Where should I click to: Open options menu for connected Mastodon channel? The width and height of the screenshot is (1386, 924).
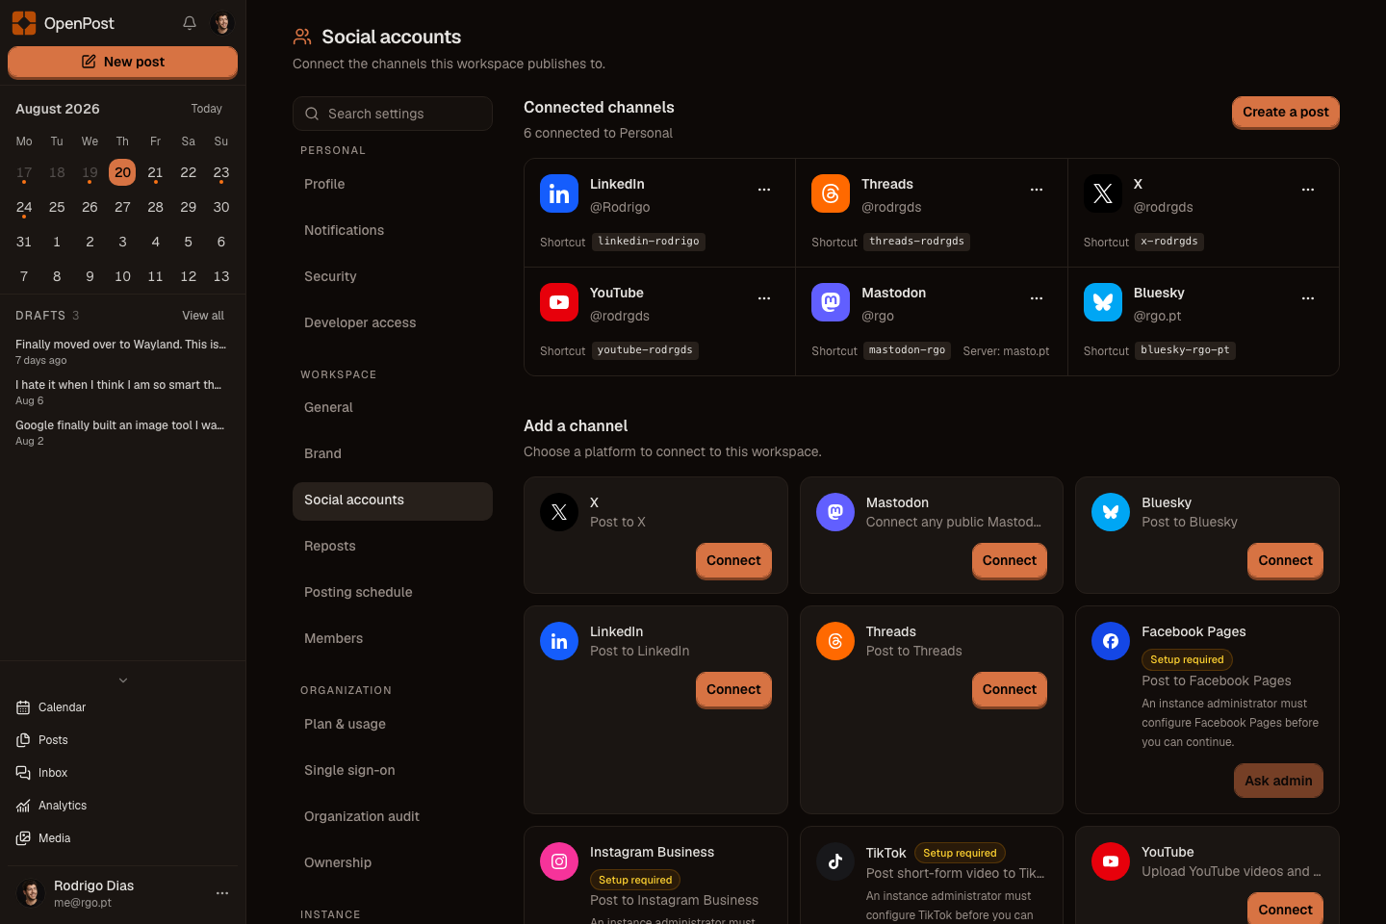click(x=1037, y=298)
